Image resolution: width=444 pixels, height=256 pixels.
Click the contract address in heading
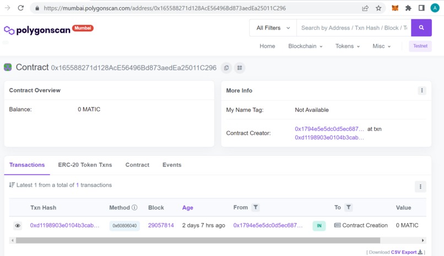click(x=134, y=68)
